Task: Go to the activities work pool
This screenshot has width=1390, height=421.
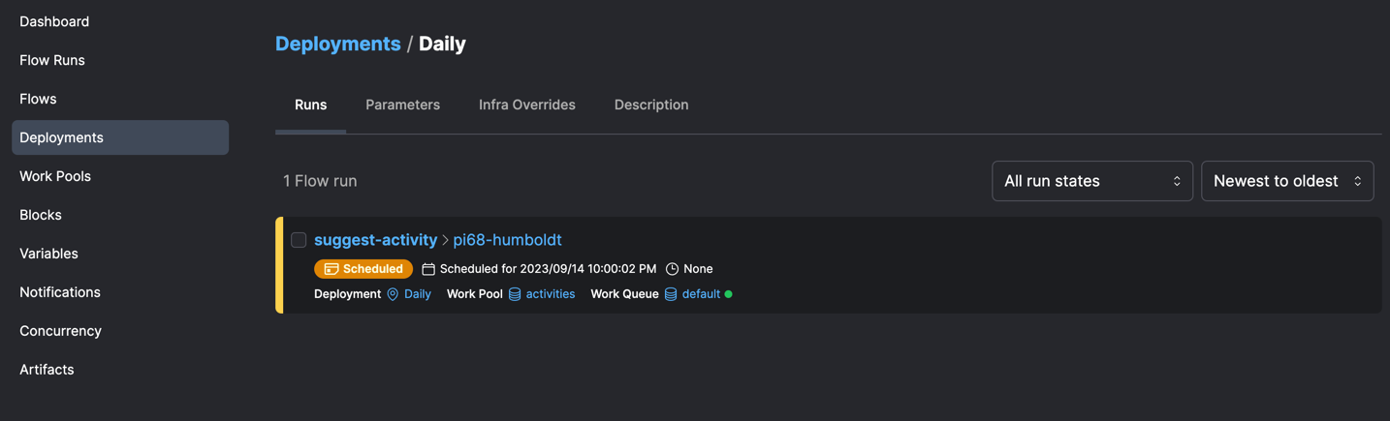Action: click(550, 294)
